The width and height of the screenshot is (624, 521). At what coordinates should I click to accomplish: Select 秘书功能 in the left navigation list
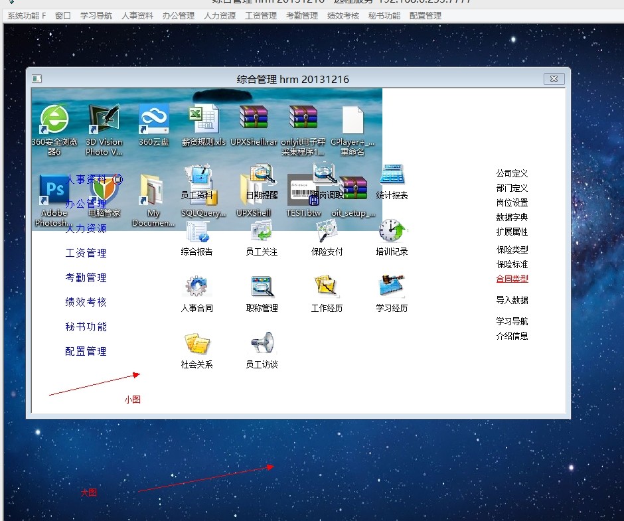86,327
